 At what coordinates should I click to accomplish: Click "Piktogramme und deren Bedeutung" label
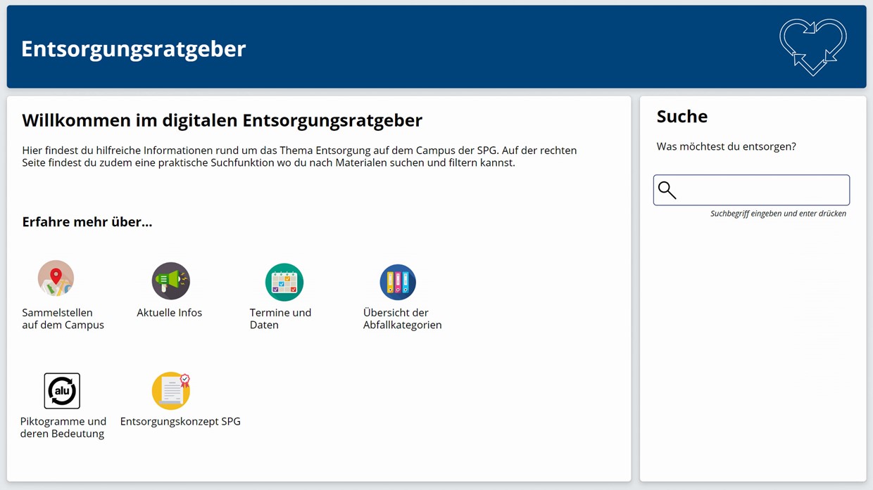click(x=63, y=427)
